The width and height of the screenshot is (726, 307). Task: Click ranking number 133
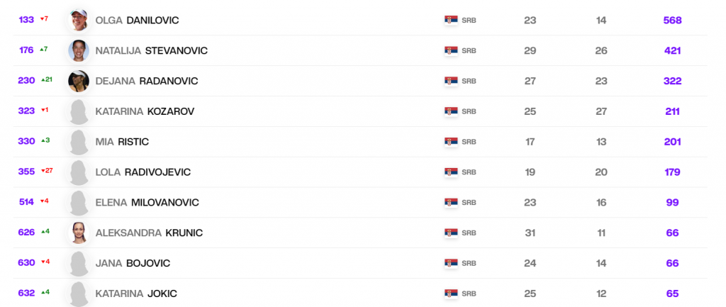point(26,20)
